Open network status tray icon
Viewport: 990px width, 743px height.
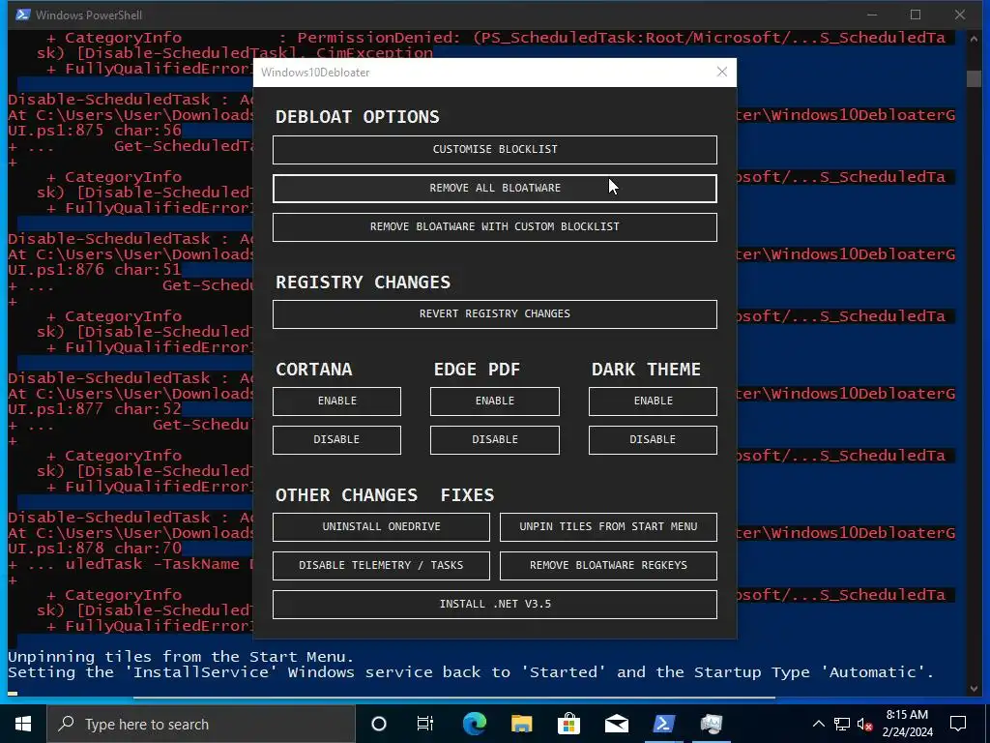click(842, 724)
